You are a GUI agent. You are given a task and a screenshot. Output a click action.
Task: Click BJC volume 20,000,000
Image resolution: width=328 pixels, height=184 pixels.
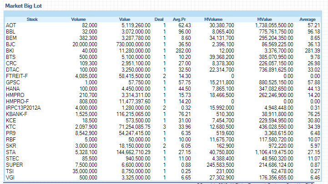(85, 44)
